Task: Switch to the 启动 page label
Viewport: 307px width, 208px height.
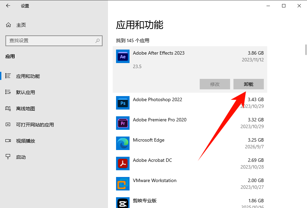Action: (21, 157)
